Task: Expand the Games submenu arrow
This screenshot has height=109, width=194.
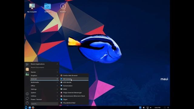Action: [57, 72]
